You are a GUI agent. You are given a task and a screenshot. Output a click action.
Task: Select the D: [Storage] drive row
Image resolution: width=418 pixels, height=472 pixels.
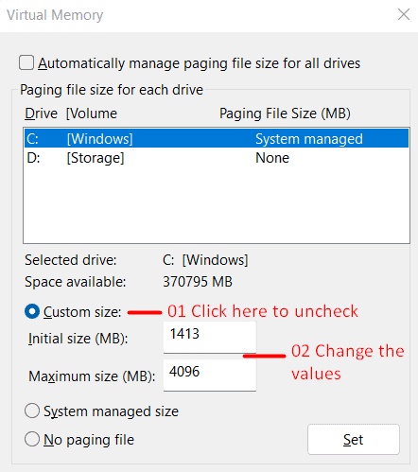click(x=217, y=158)
